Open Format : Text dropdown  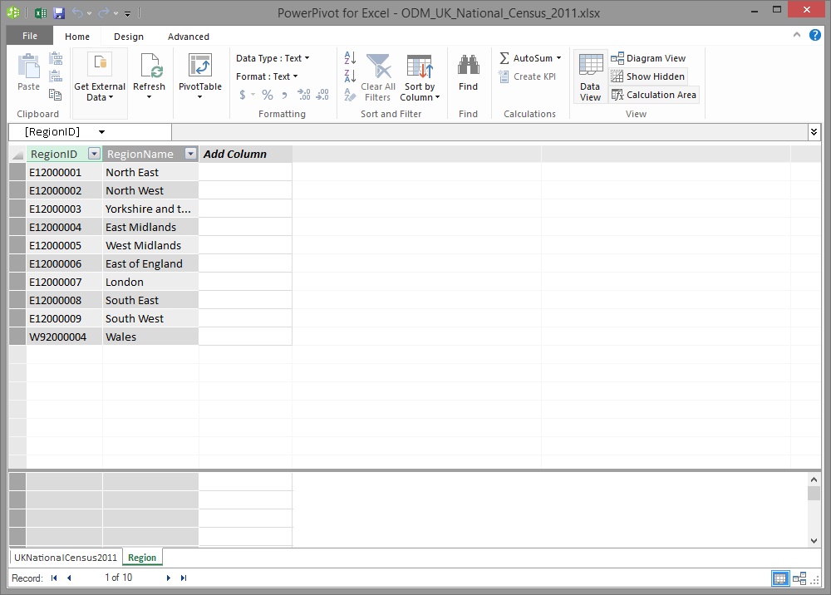(267, 76)
